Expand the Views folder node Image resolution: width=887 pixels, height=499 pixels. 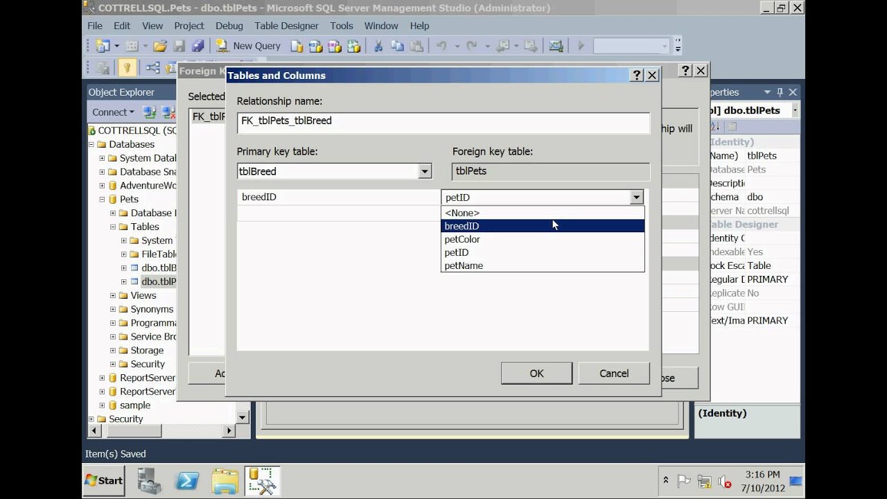pos(113,295)
